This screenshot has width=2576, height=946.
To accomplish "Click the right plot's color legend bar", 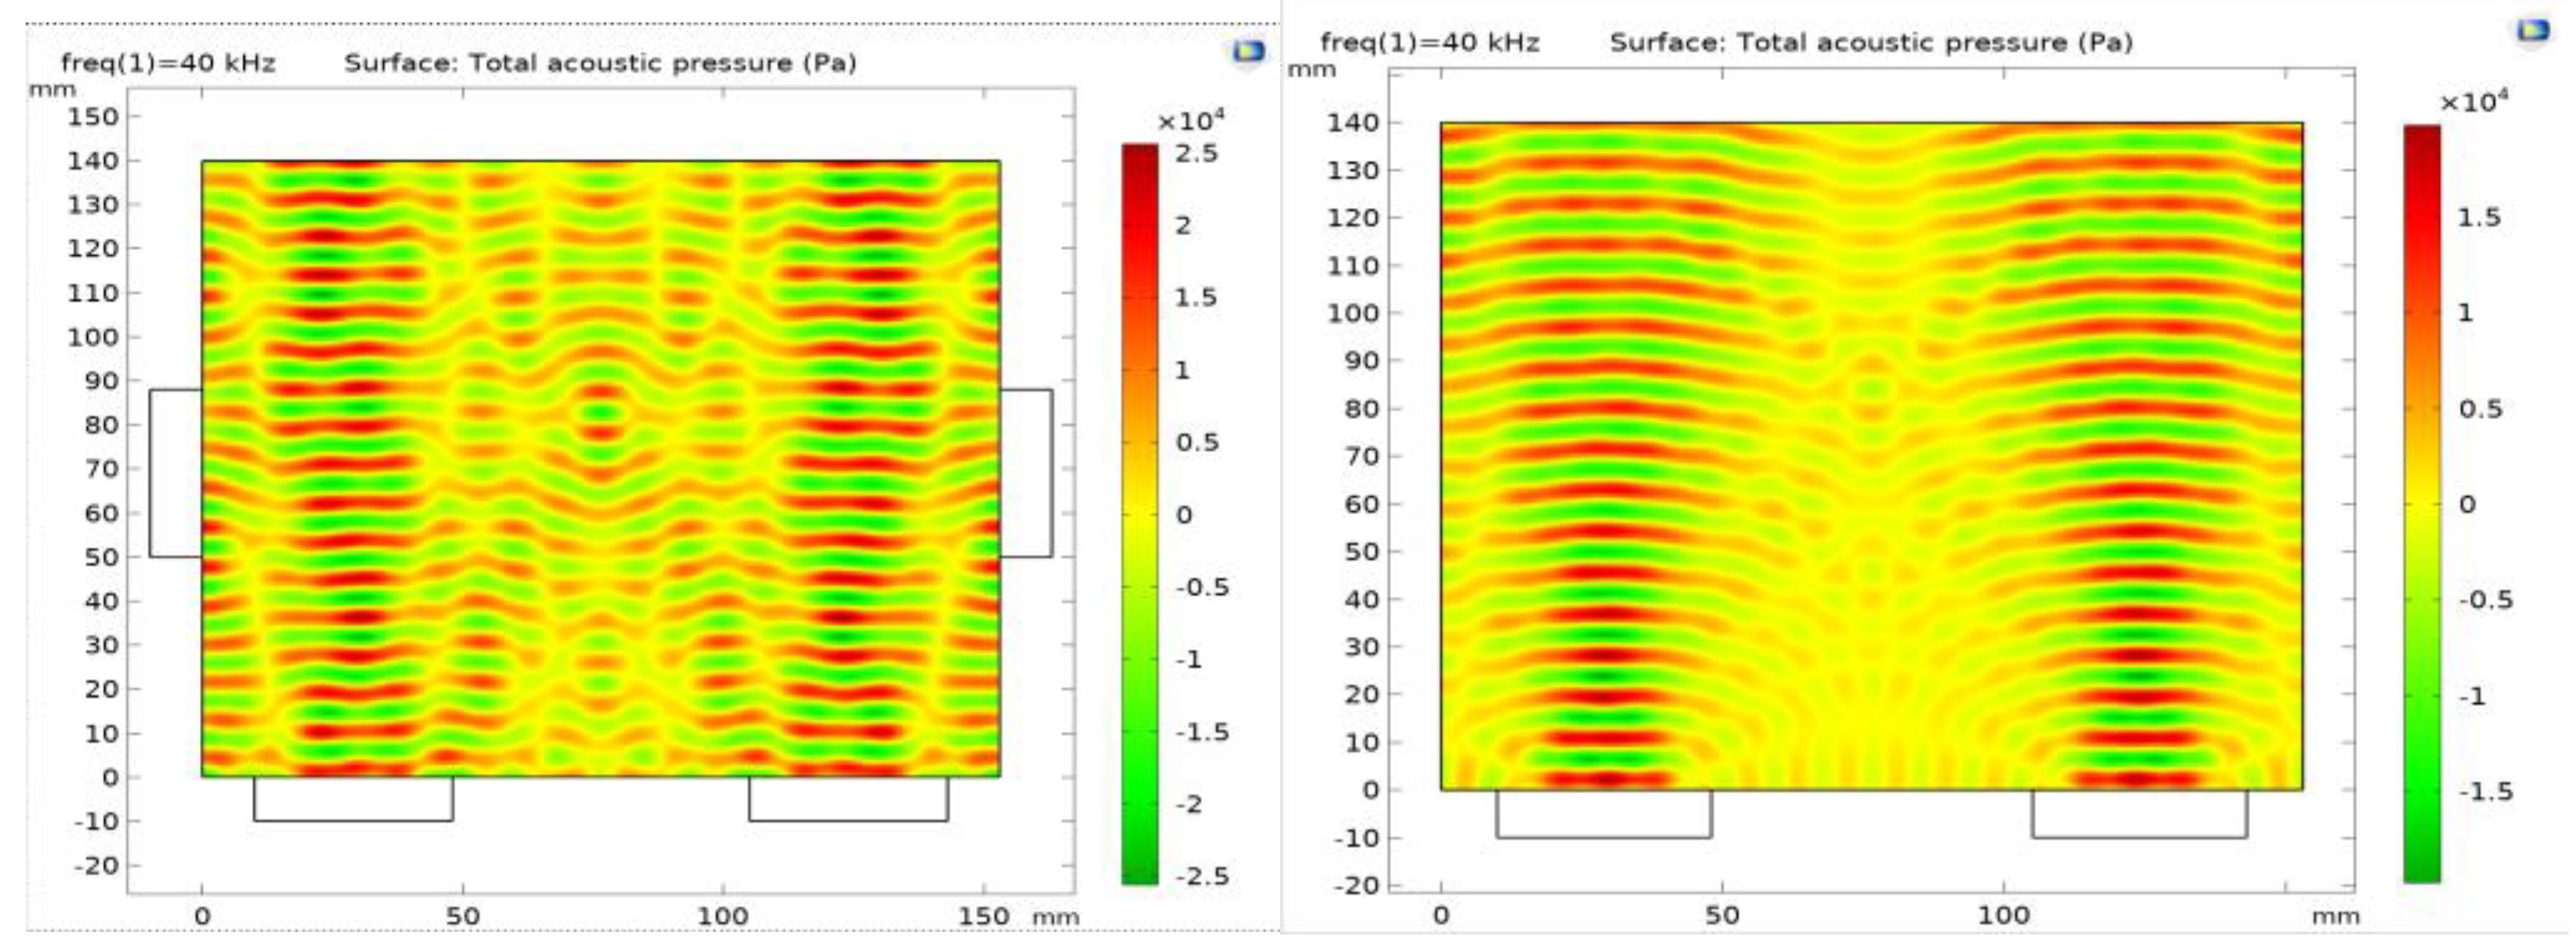I will coord(2421,504).
